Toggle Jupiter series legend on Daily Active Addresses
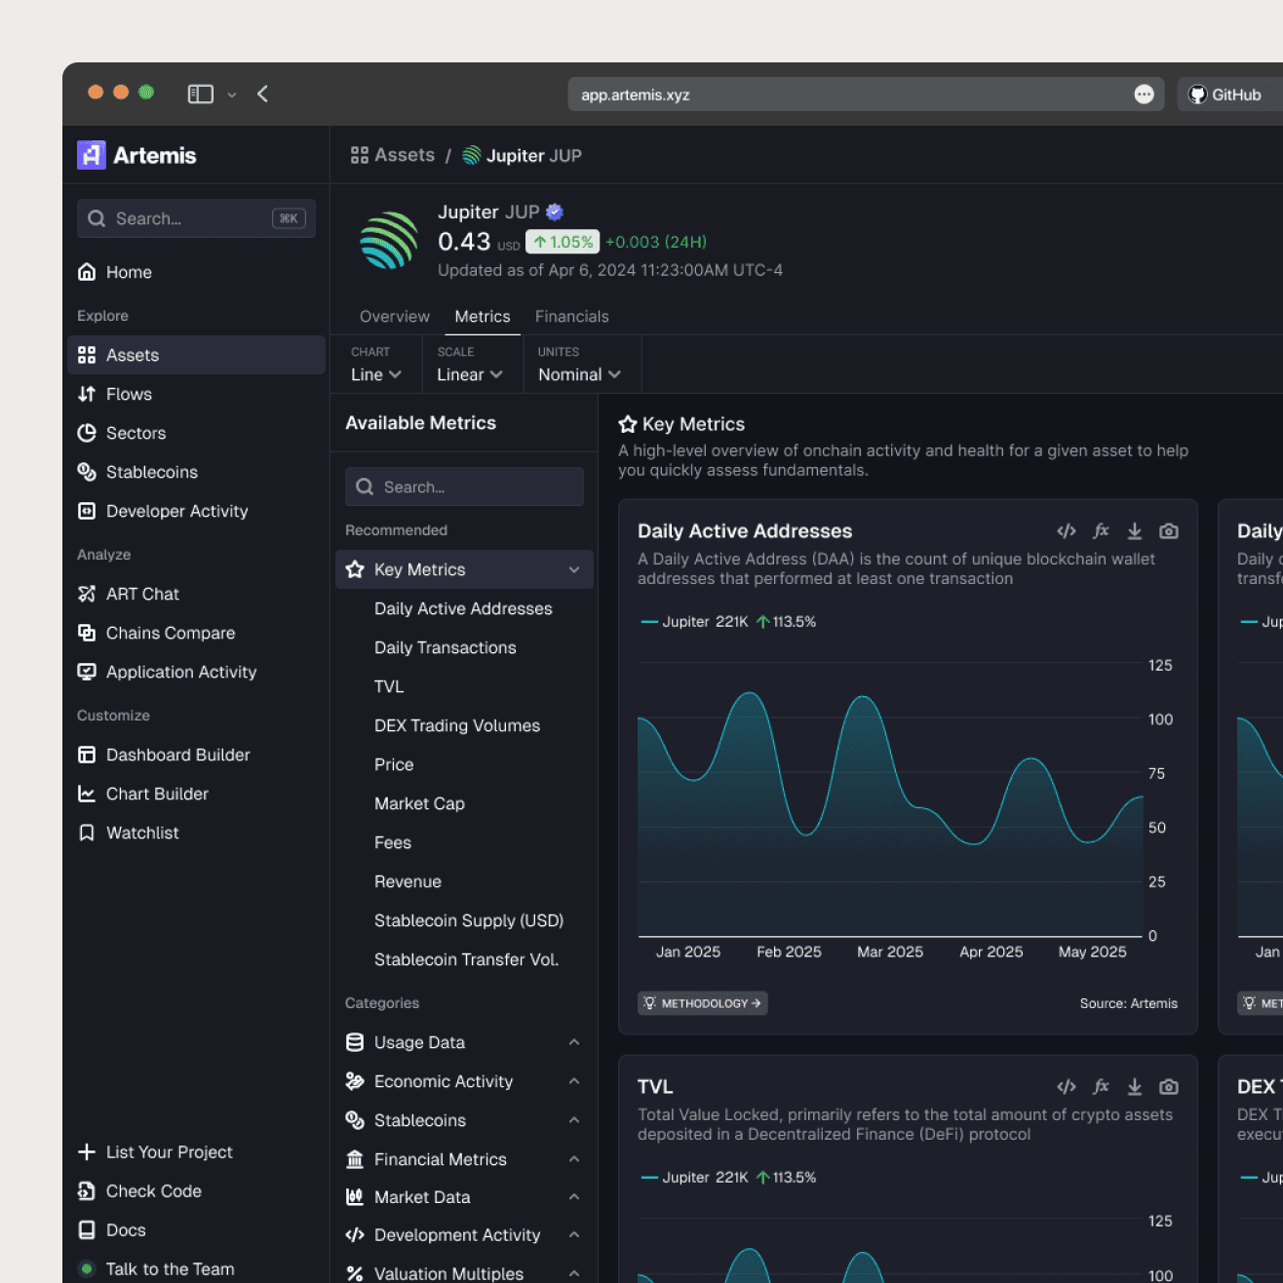Screen dimensions: 1283x1283 728,622
